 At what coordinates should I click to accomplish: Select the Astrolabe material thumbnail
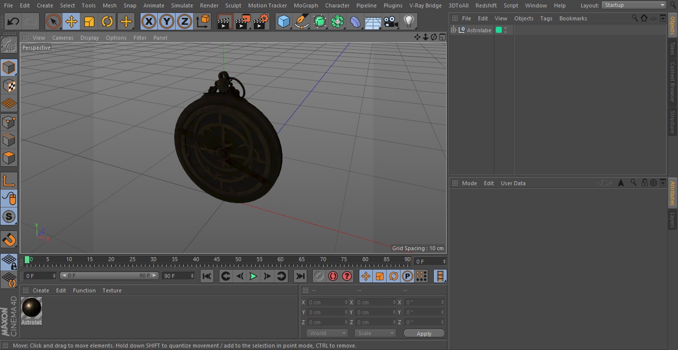tap(32, 308)
